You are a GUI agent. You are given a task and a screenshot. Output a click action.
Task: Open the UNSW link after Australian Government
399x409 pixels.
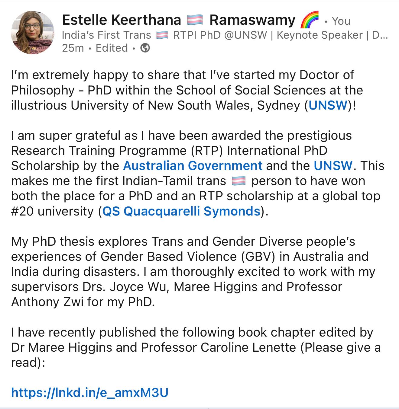(x=333, y=166)
